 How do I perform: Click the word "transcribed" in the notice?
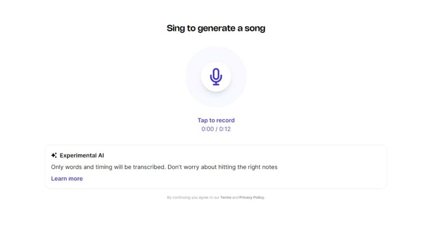(149, 167)
